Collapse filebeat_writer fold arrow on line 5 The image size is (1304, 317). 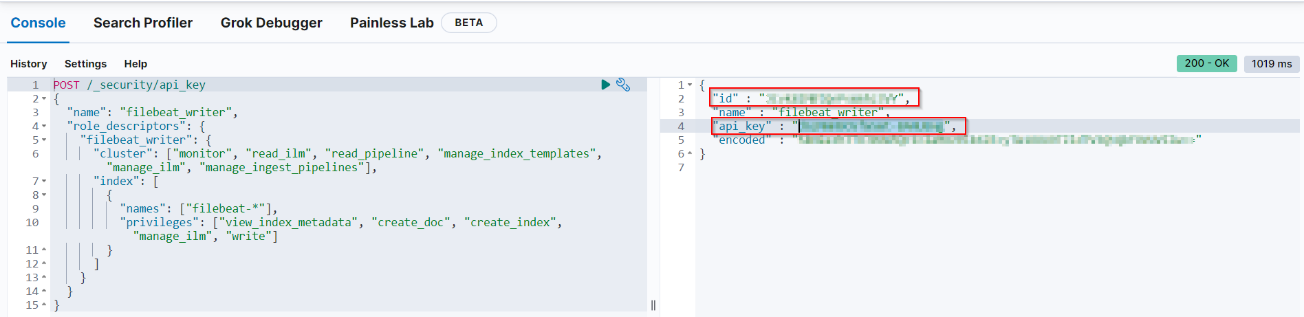pyautogui.click(x=44, y=140)
